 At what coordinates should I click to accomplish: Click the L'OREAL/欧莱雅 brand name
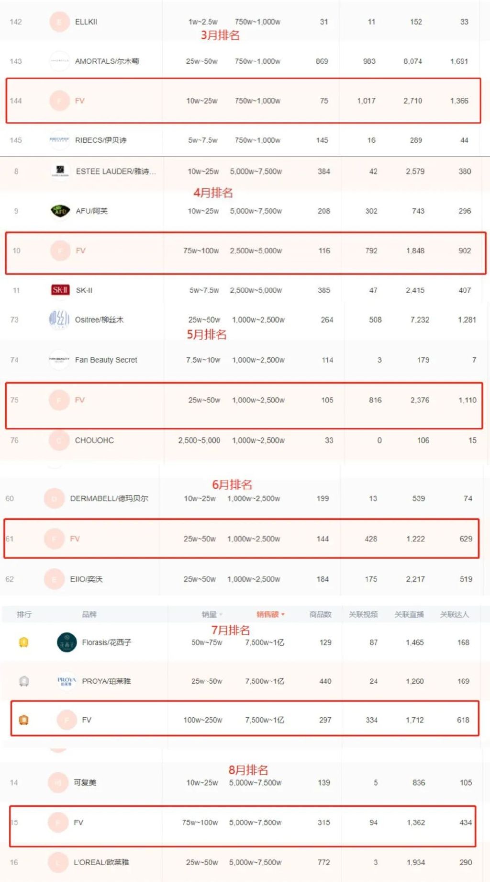coord(103,863)
